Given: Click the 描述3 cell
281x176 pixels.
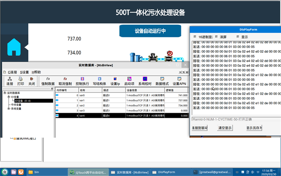Looking at the screenshot, I should 114,110.
